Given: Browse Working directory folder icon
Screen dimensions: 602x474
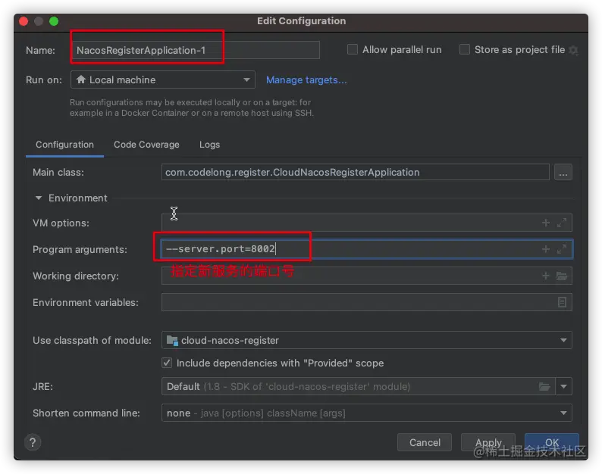Looking at the screenshot, I should pos(562,276).
